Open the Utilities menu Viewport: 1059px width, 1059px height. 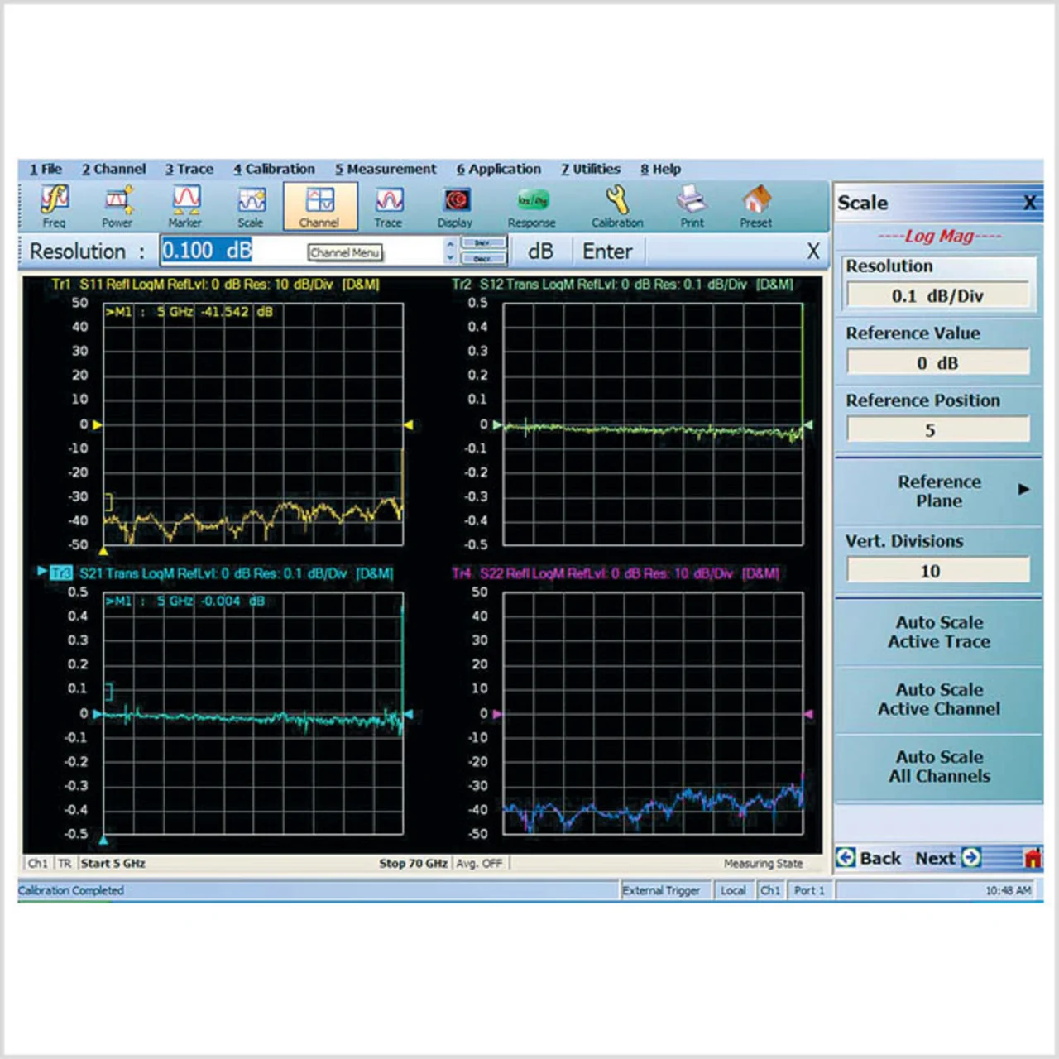(591, 169)
